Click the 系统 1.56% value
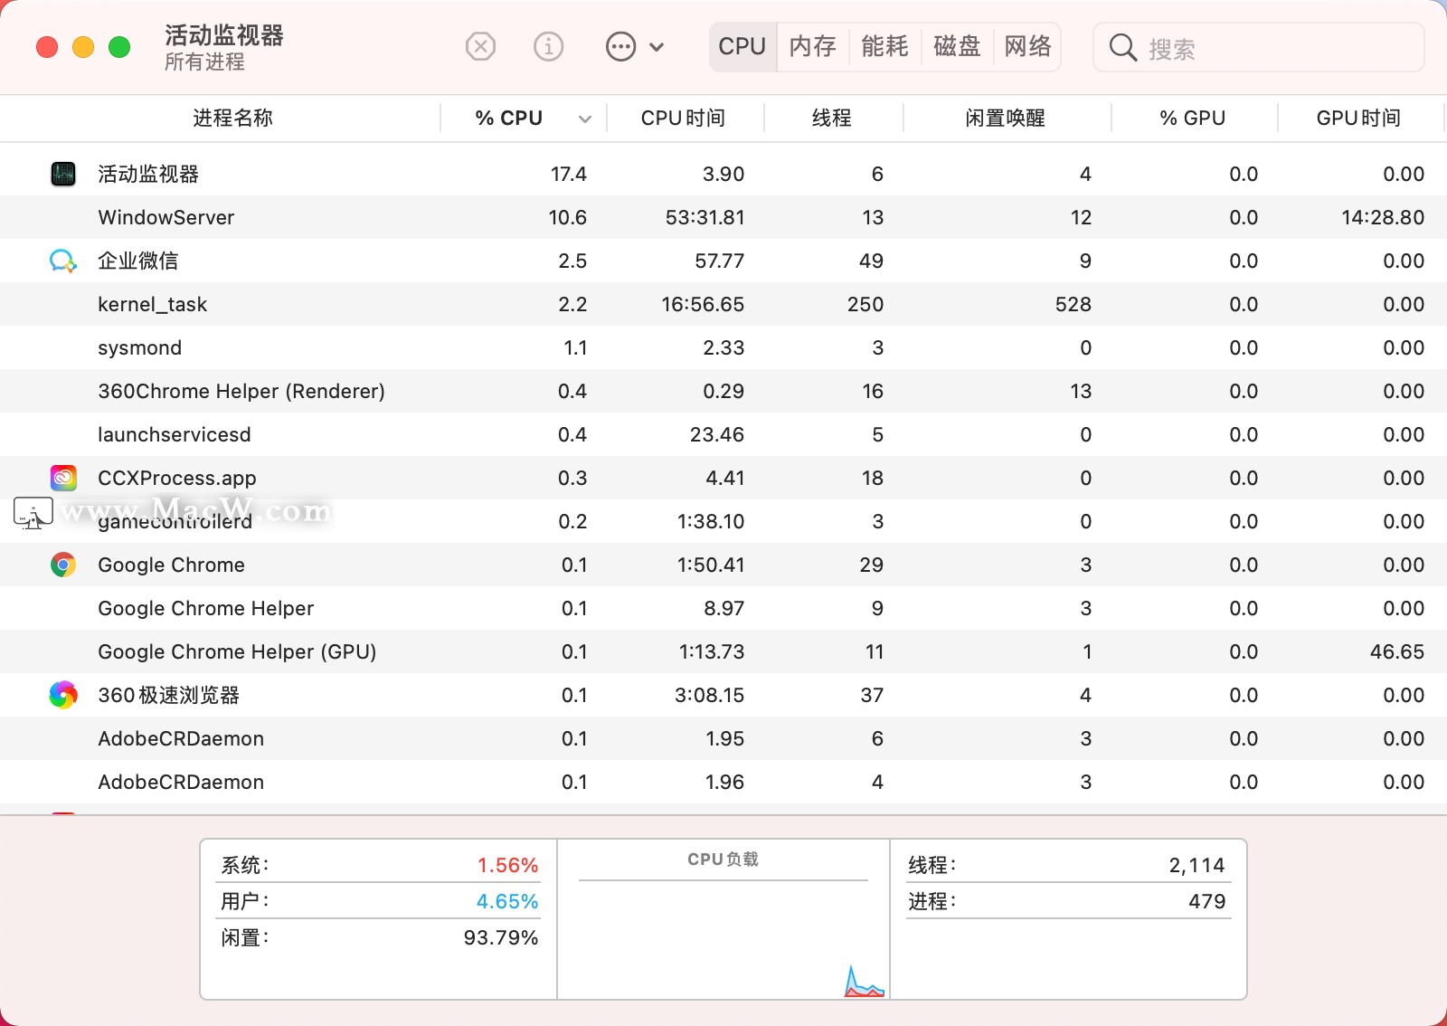 (507, 865)
